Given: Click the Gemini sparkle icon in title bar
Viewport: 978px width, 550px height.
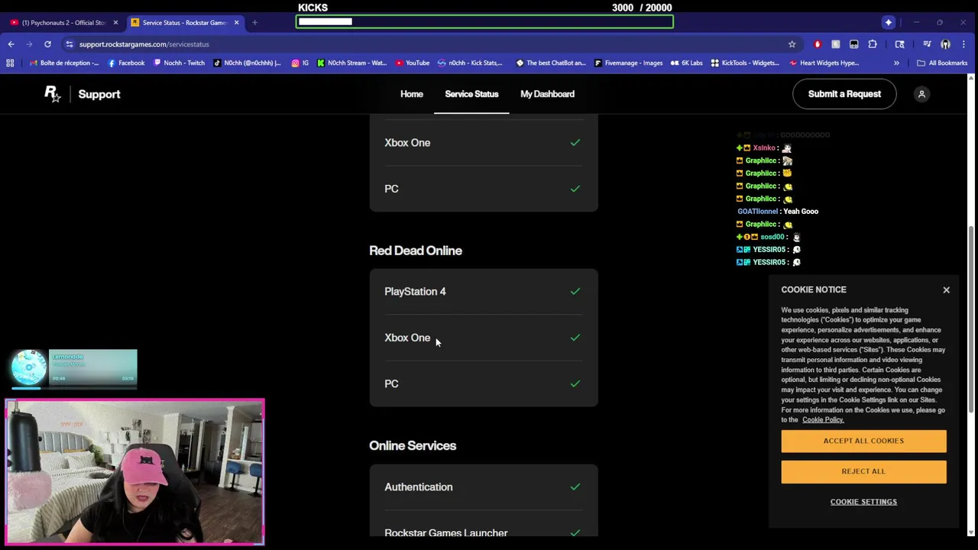Looking at the screenshot, I should coord(889,22).
